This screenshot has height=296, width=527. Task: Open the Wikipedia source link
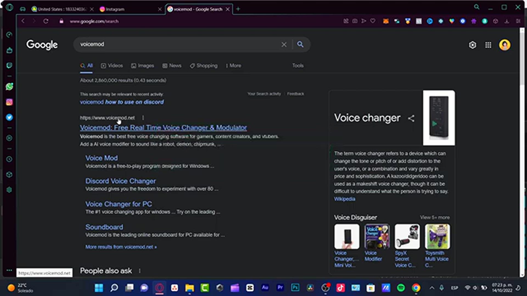click(344, 199)
